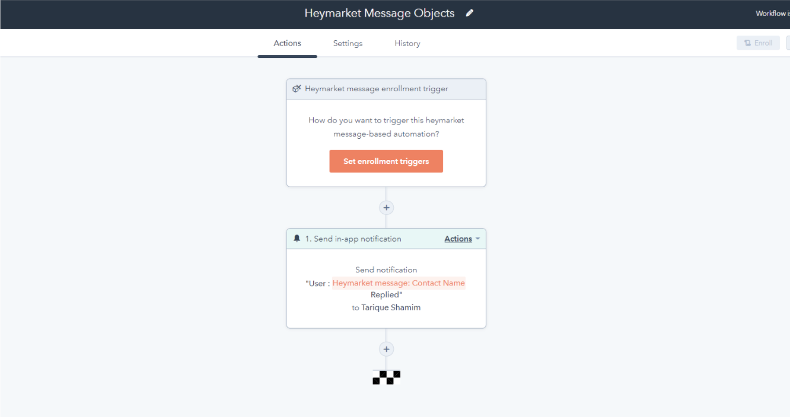Switch to the Actions tab
This screenshot has width=790, height=417.
(x=287, y=43)
